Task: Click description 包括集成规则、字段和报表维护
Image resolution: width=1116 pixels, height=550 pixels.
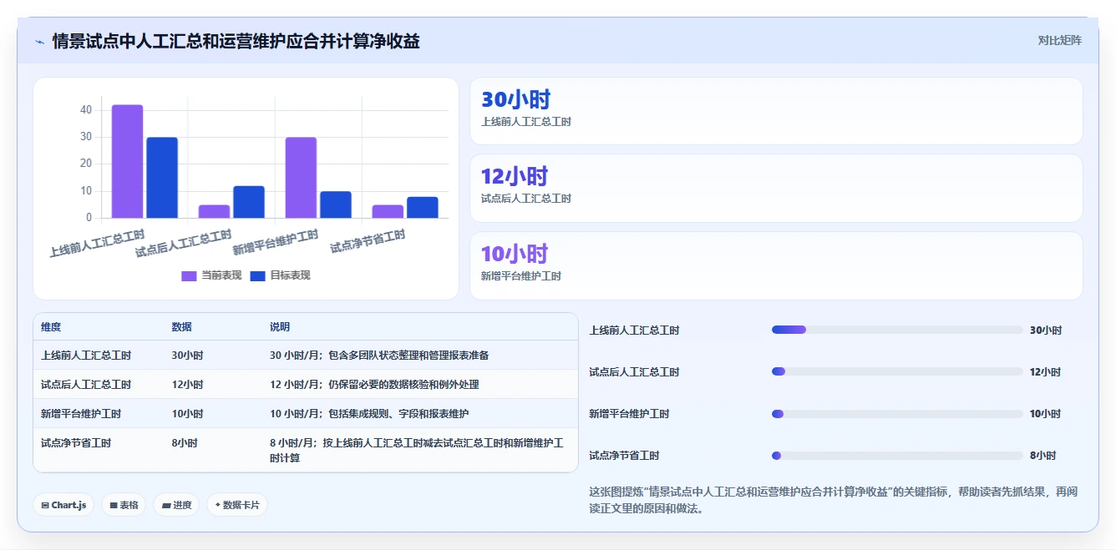Action: pos(399,413)
